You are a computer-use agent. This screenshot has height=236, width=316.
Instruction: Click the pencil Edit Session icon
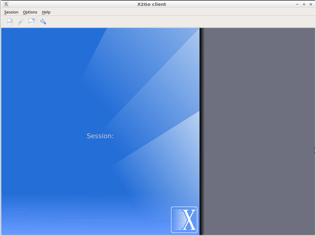click(x=21, y=22)
